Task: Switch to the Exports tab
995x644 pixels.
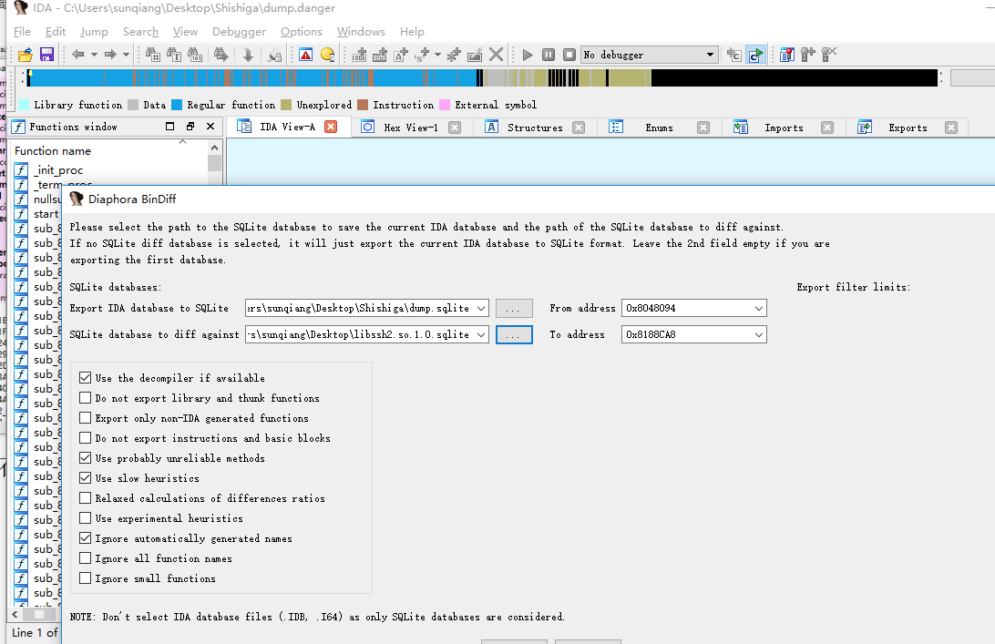Action: tap(908, 128)
